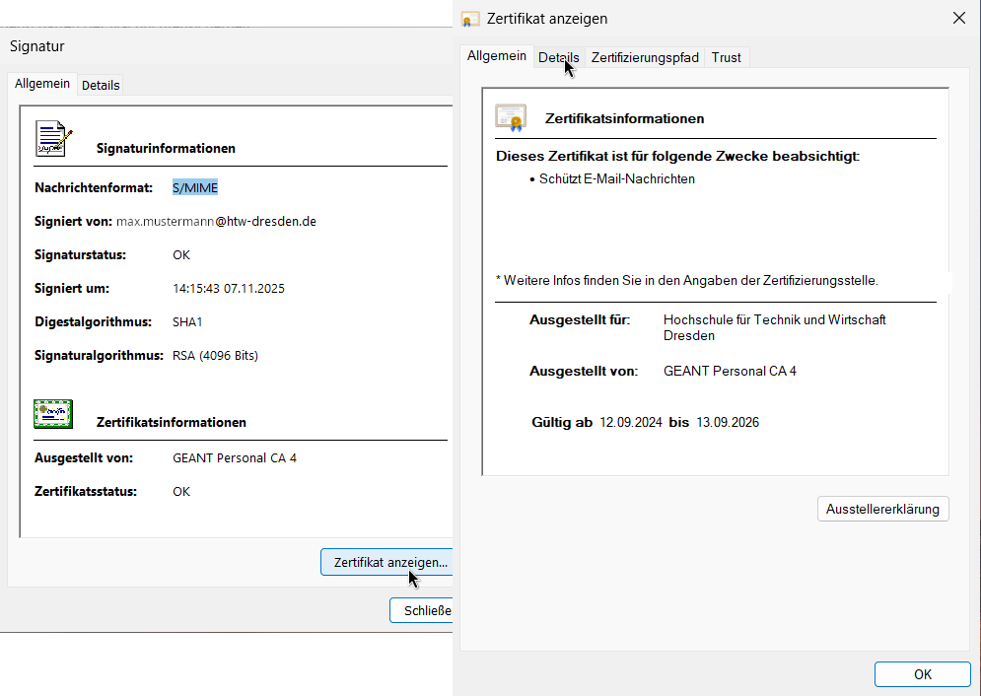Viewport: 981px width, 696px height.
Task: Click the Zertifikat anzeigen button
Action: click(x=386, y=562)
